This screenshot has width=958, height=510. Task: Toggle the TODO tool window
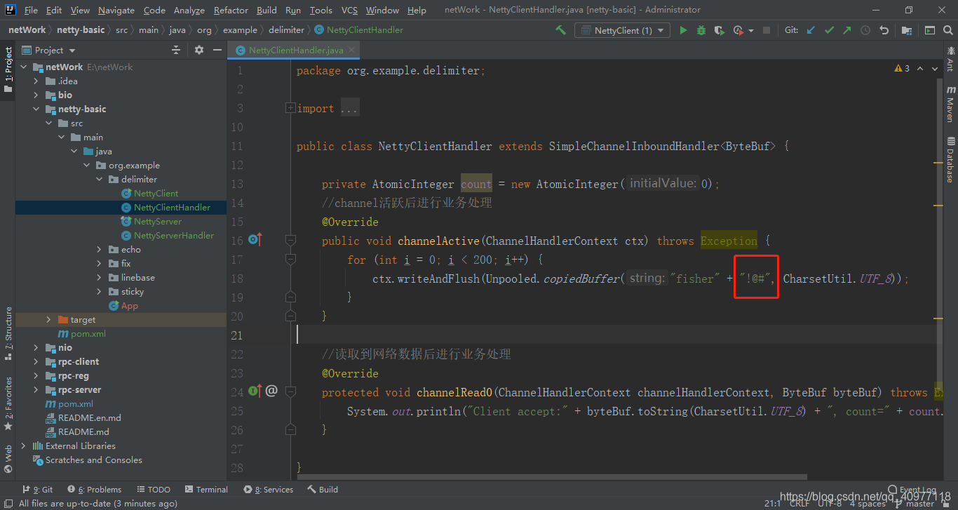click(154, 490)
